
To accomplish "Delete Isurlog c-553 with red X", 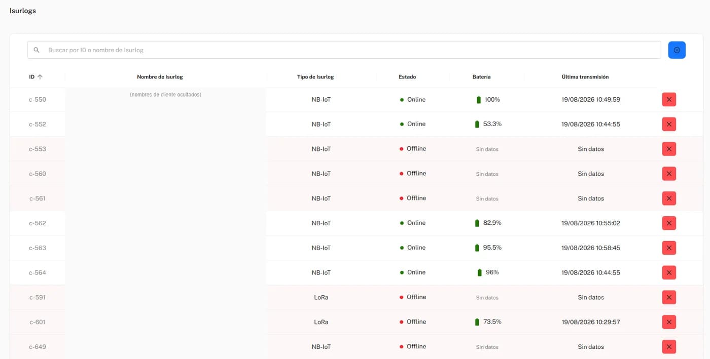I will pyautogui.click(x=669, y=149).
